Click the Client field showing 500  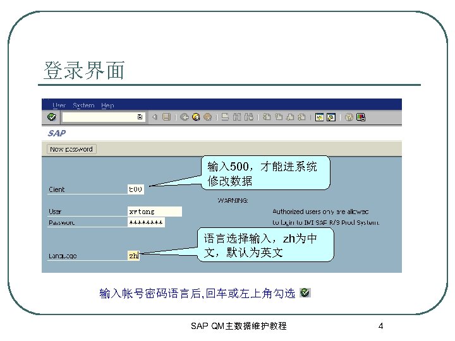pos(135,189)
